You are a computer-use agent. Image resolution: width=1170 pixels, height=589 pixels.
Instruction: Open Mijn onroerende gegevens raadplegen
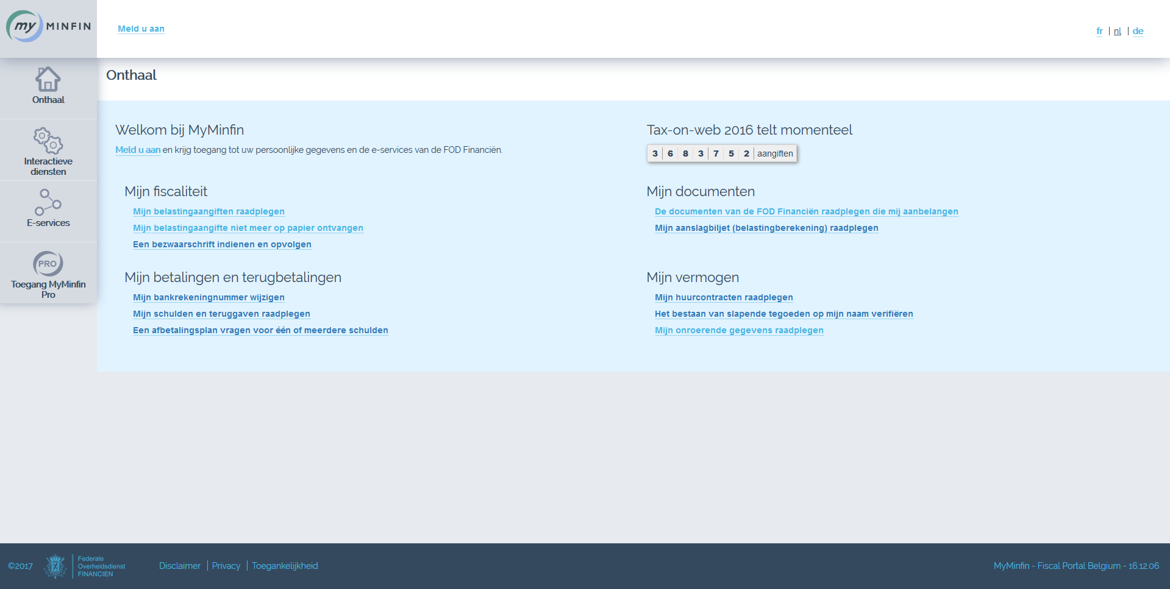point(739,330)
